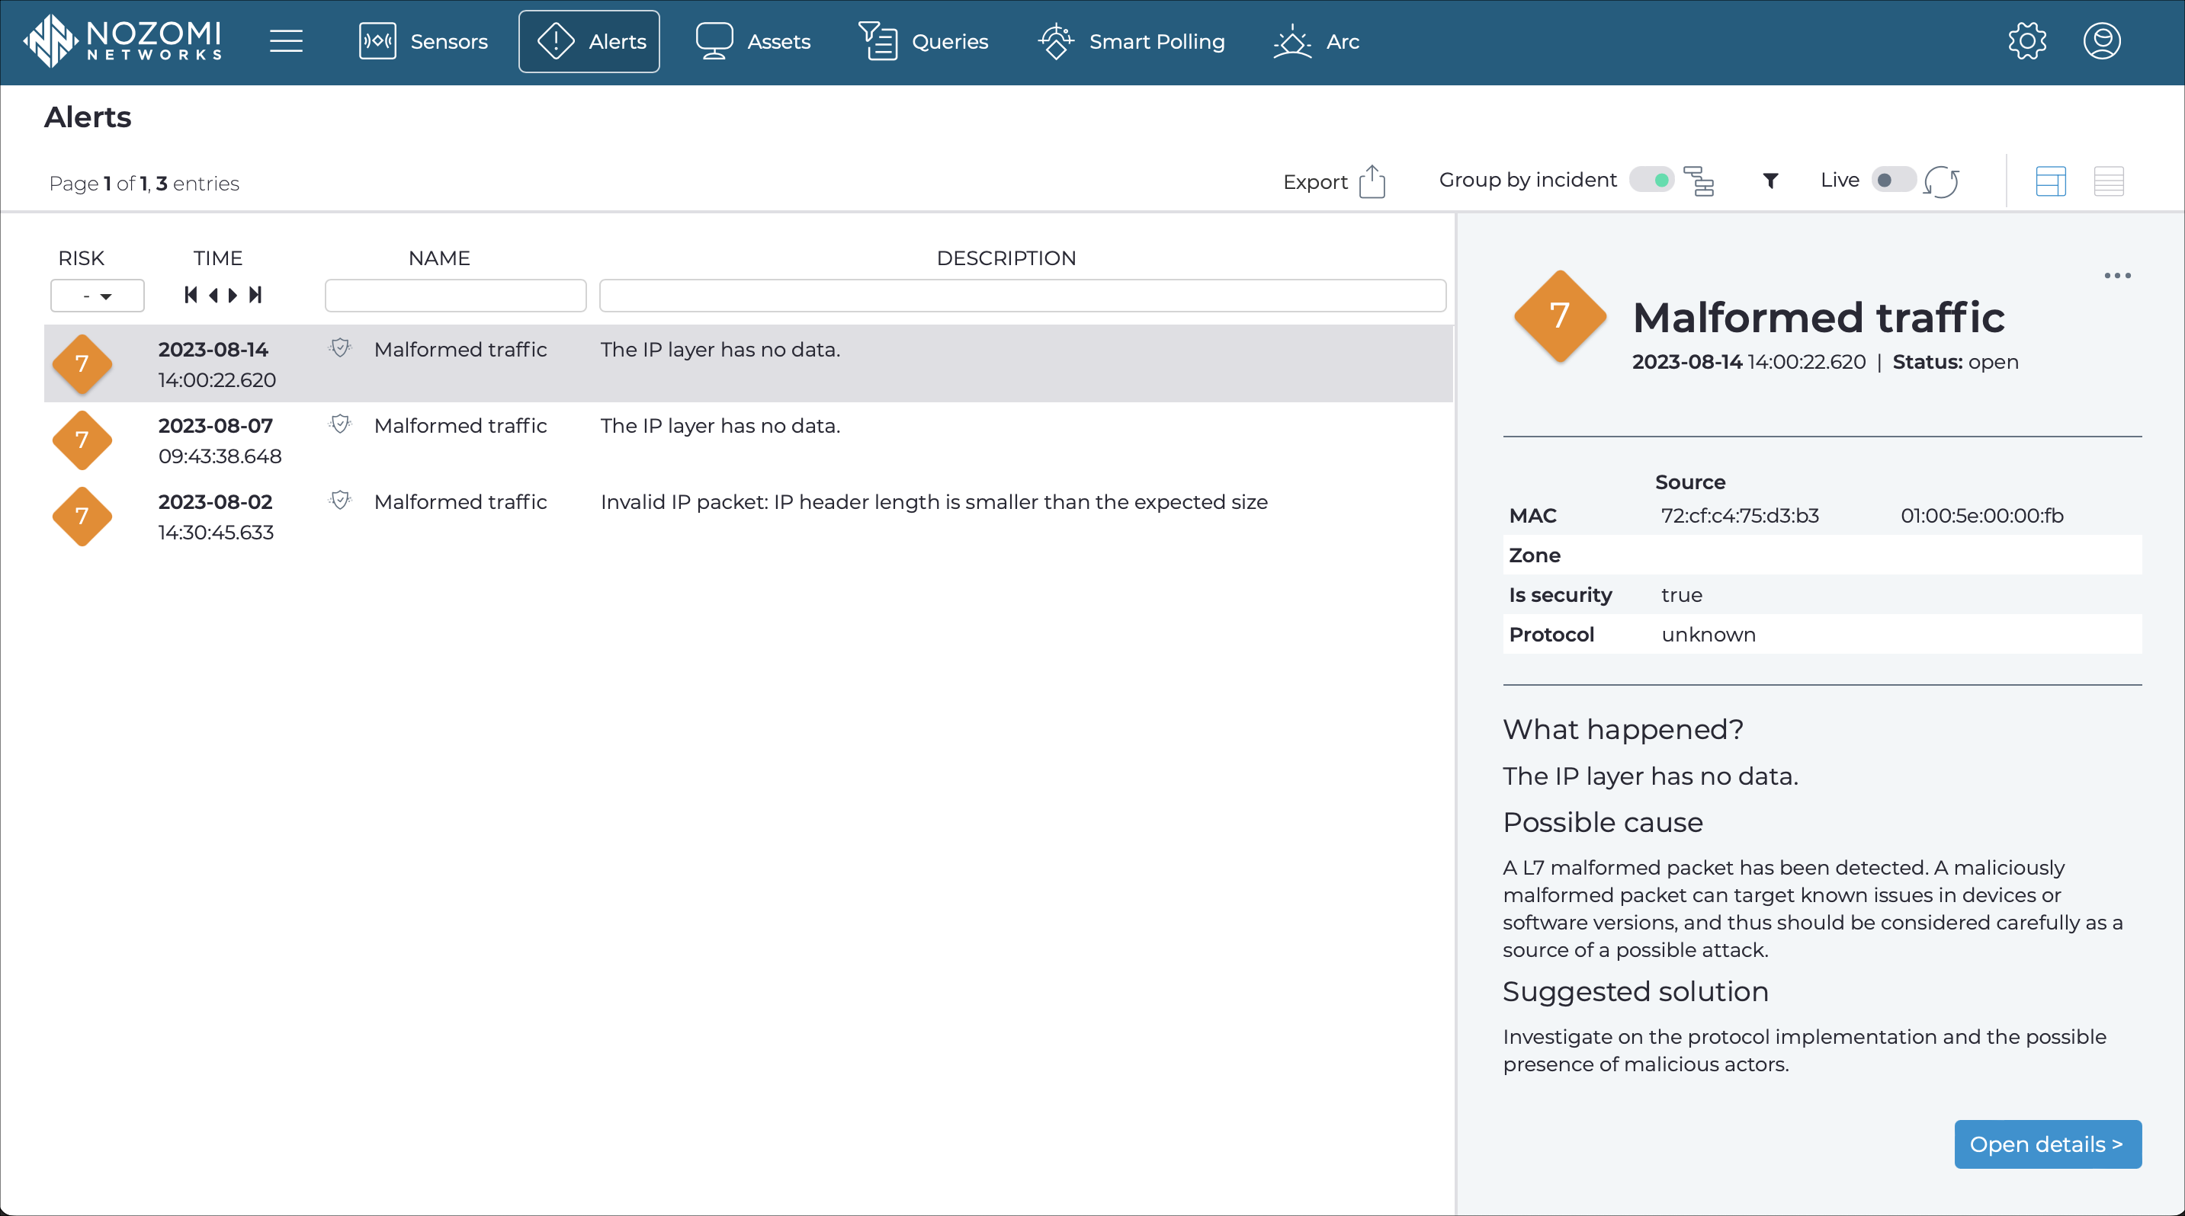2185x1216 pixels.
Task: Click the Is security true value
Action: (x=1681, y=595)
